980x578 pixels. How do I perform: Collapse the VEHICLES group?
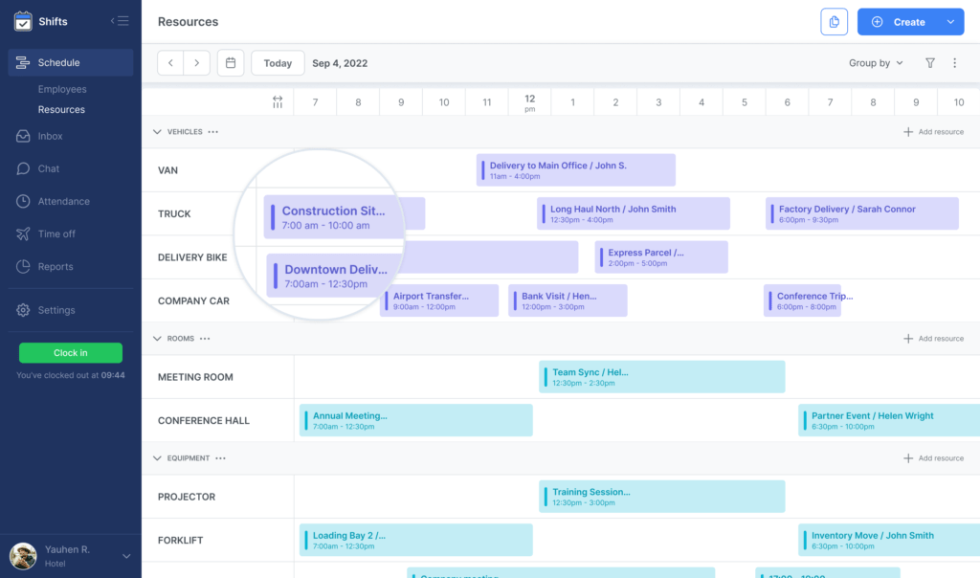[x=156, y=132]
